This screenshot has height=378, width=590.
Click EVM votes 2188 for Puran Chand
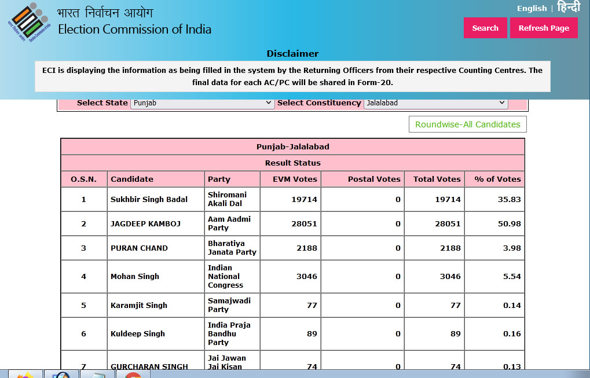(307, 248)
